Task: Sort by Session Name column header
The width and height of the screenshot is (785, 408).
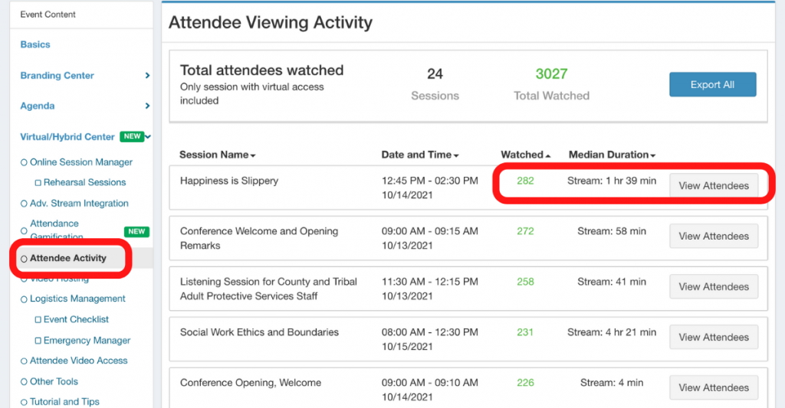Action: (x=217, y=155)
